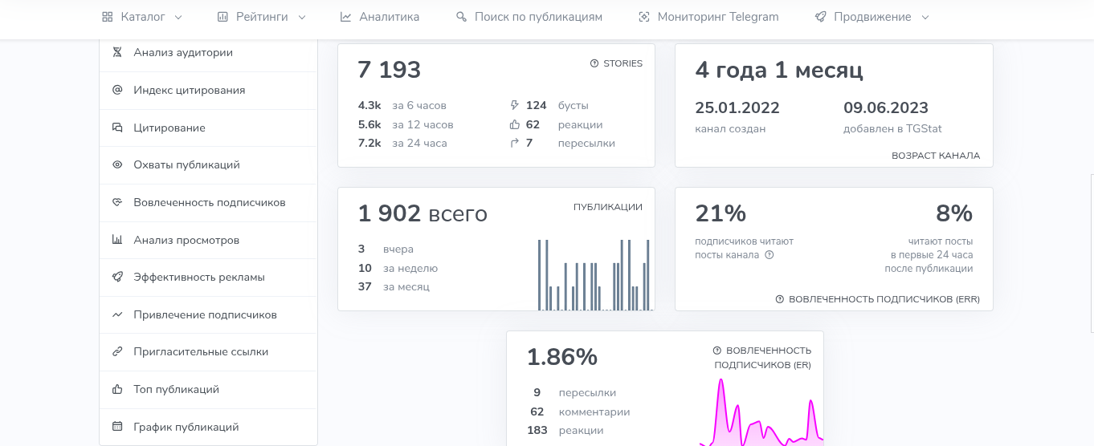Click the trend icon for Привлечение подписчиков

click(117, 314)
